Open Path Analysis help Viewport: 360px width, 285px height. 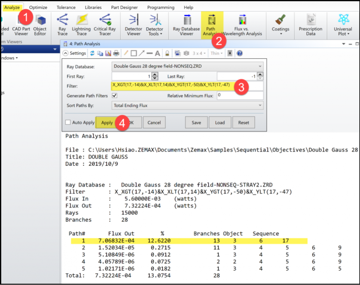click(x=239, y=54)
